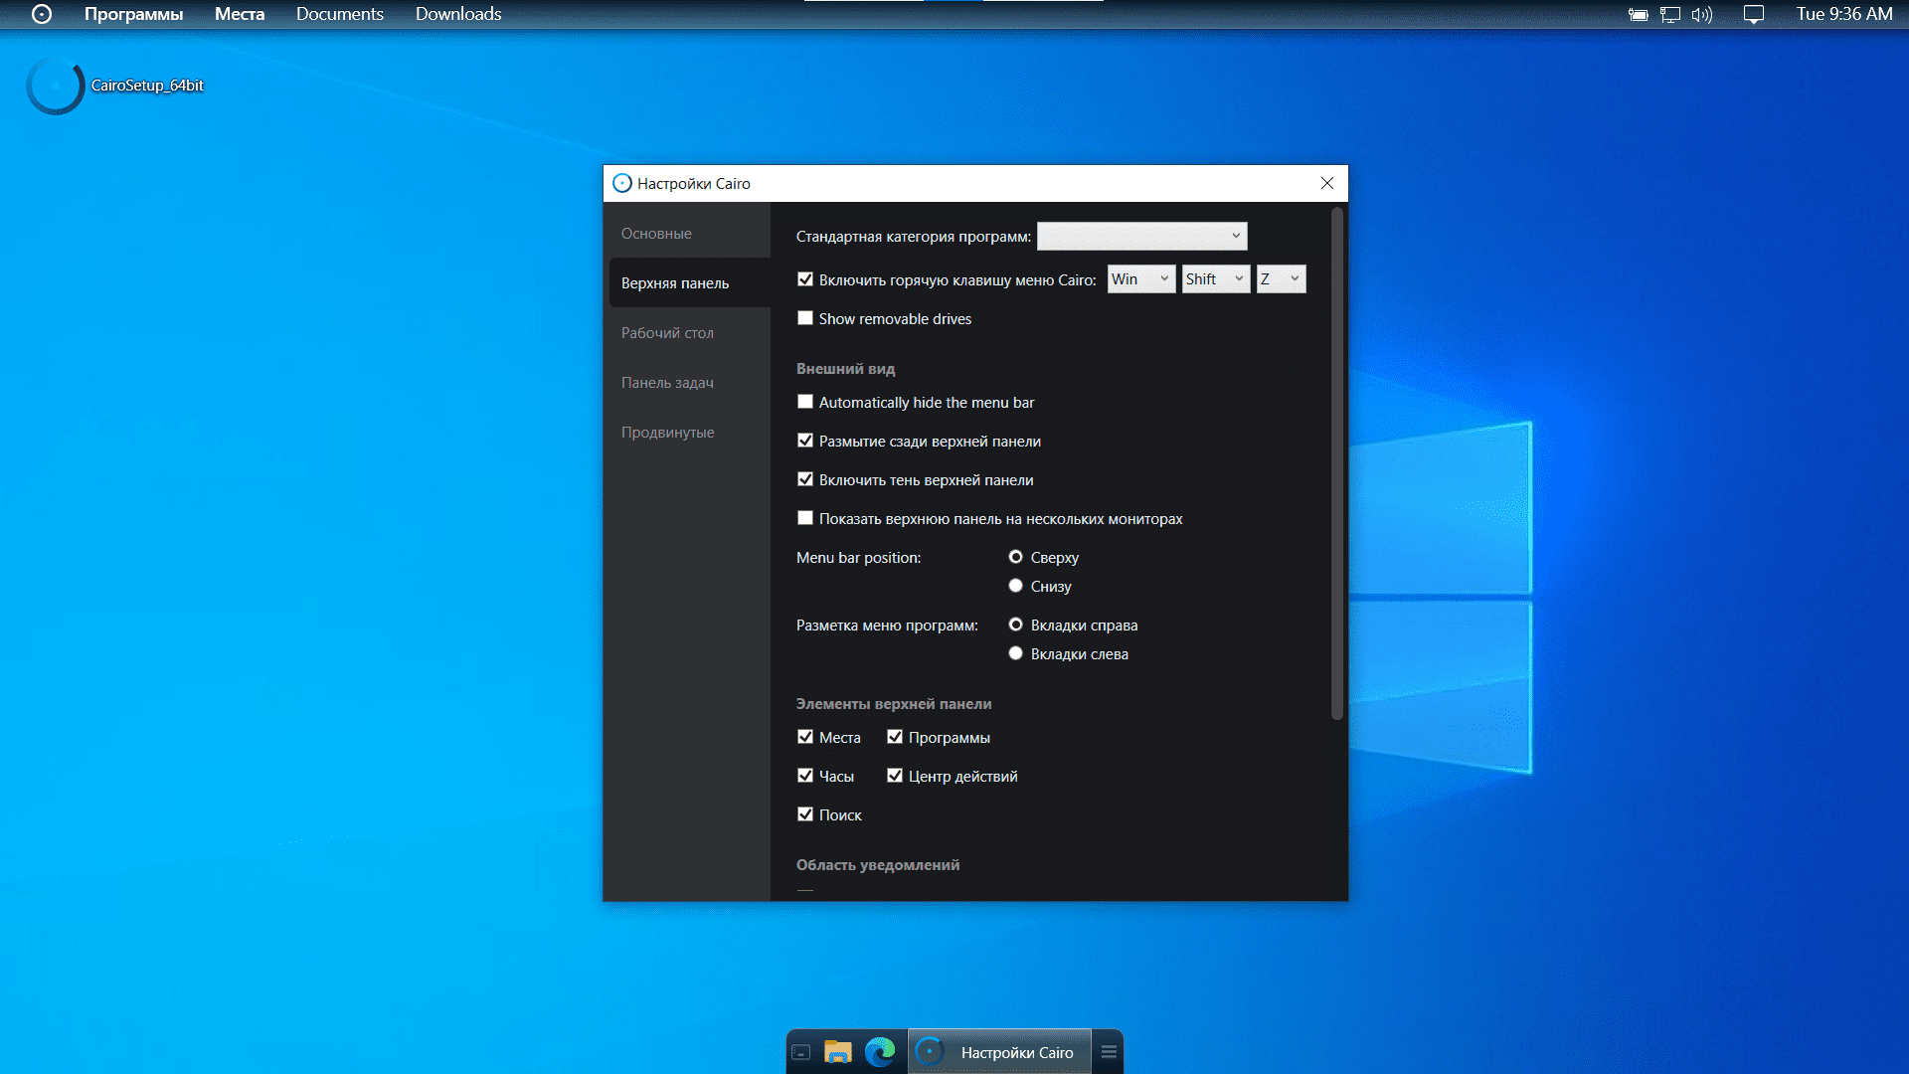Click the battery power tray icon

point(1639,15)
